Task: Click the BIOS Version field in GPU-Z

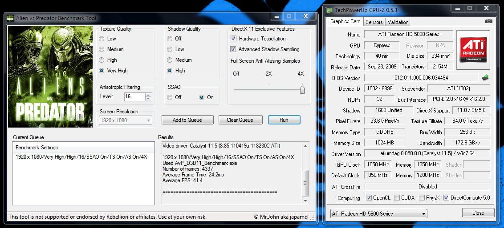Action: coord(421,78)
